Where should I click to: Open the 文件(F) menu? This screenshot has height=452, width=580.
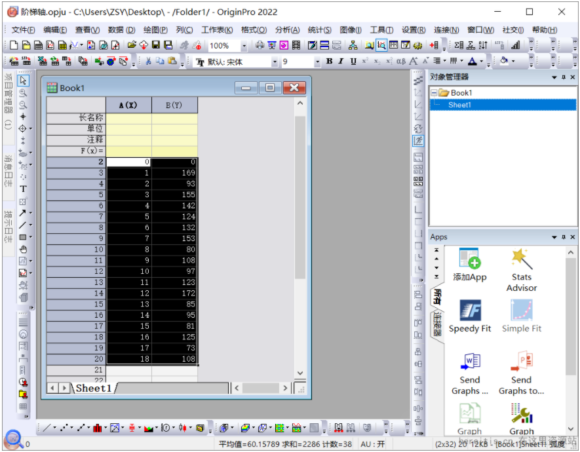pyautogui.click(x=23, y=30)
